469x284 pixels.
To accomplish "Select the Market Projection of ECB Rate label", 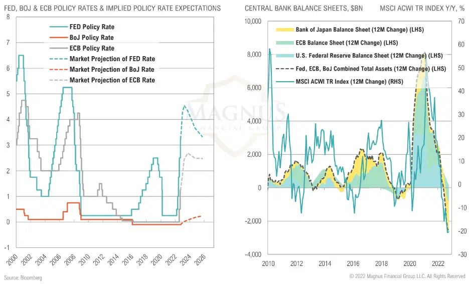I will coord(112,80).
